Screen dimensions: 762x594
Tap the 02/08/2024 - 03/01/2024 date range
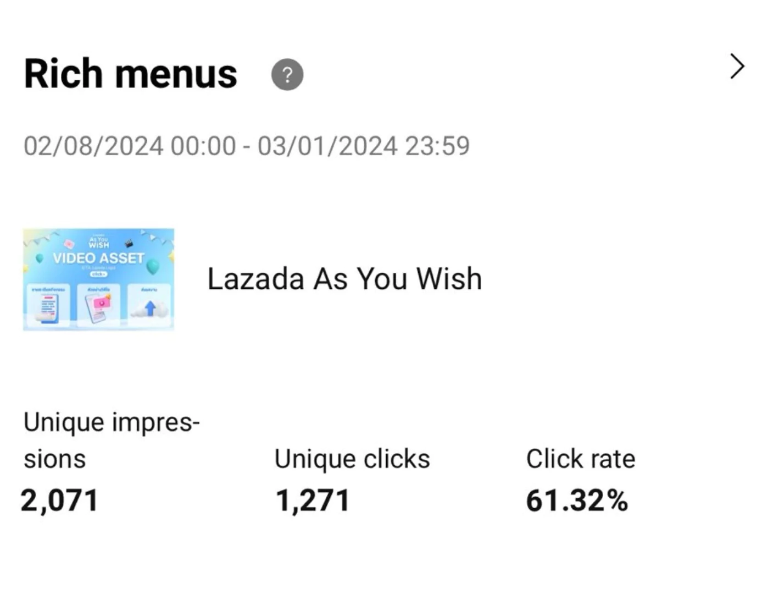[247, 146]
